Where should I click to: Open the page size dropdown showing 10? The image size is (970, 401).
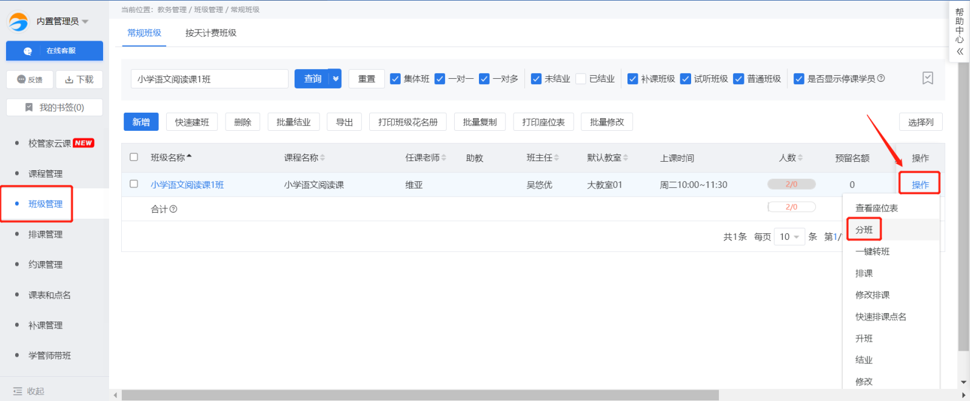pyautogui.click(x=789, y=236)
